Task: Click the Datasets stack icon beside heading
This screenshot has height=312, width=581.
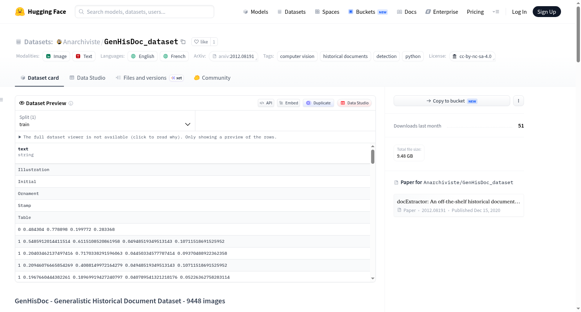Action: (19, 42)
